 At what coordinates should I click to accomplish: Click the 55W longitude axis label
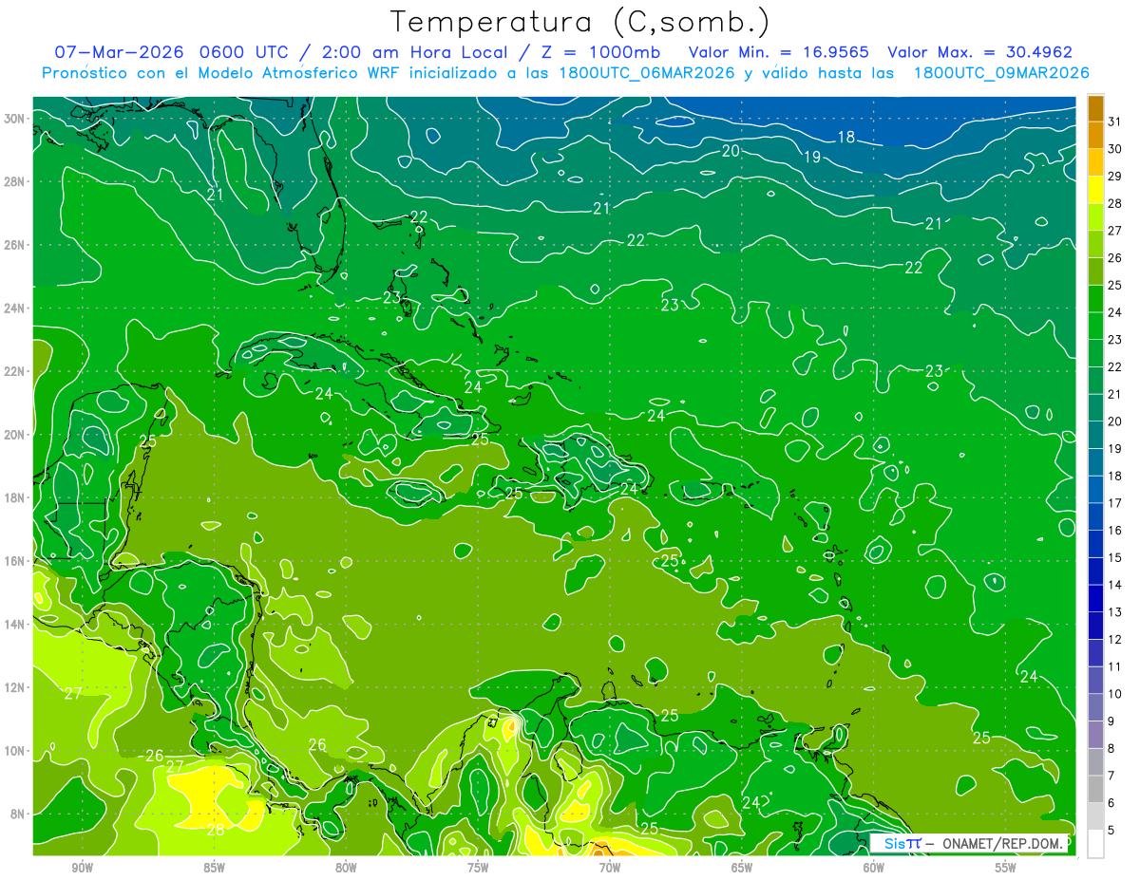(1006, 869)
